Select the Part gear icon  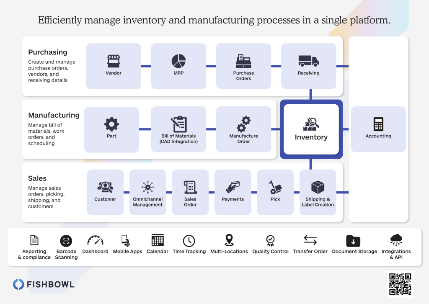pyautogui.click(x=111, y=124)
